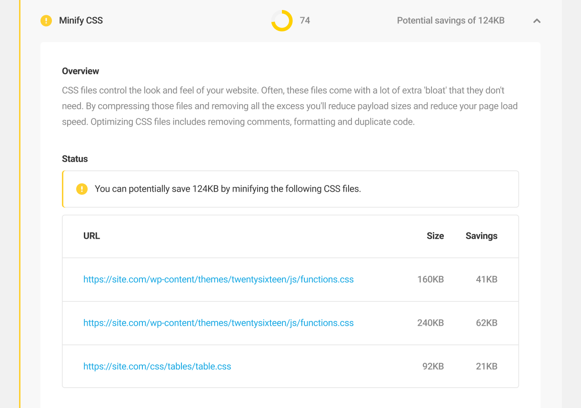Viewport: 581px width, 408px height.
Task: Click the Overview section heading
Action: tap(80, 71)
